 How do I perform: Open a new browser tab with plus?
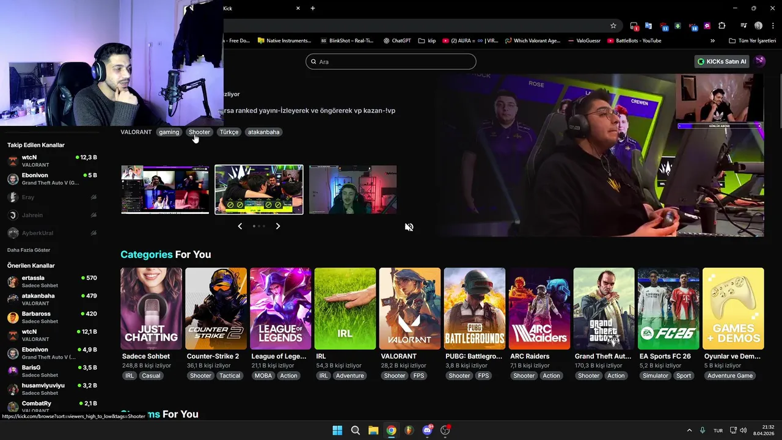pyautogui.click(x=313, y=8)
